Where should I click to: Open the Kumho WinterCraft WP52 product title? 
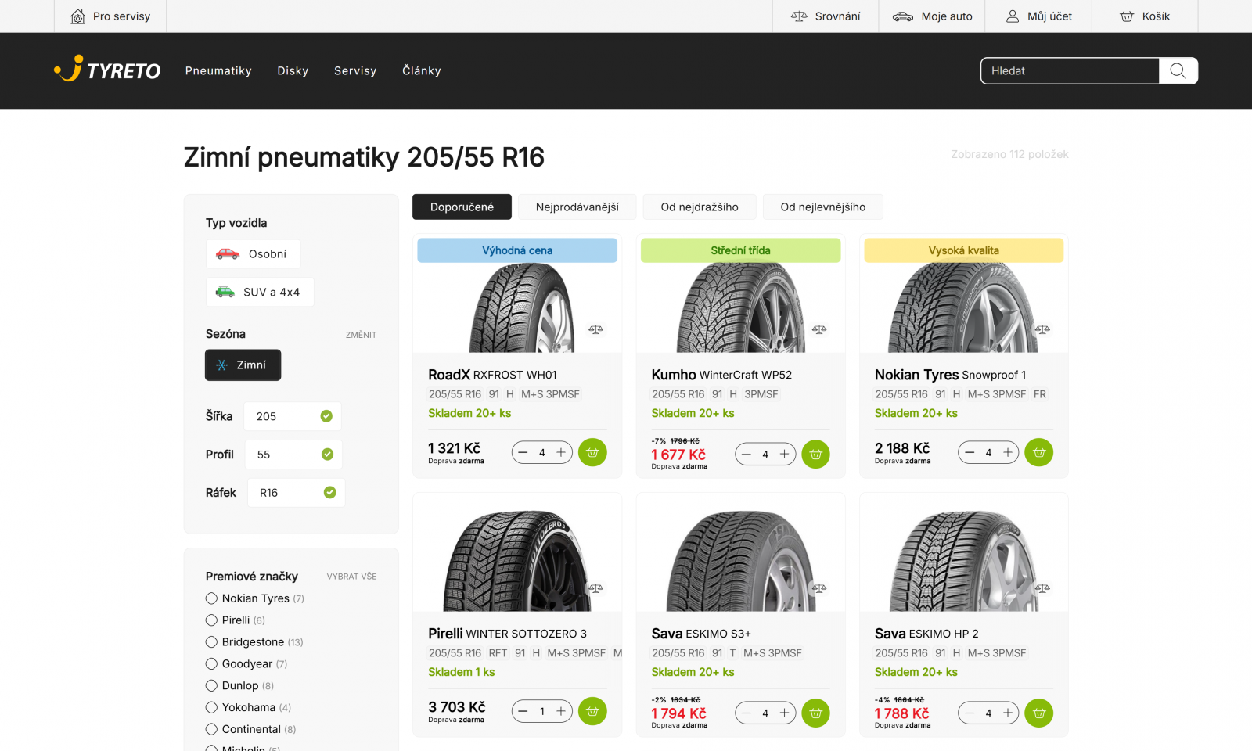pos(721,375)
